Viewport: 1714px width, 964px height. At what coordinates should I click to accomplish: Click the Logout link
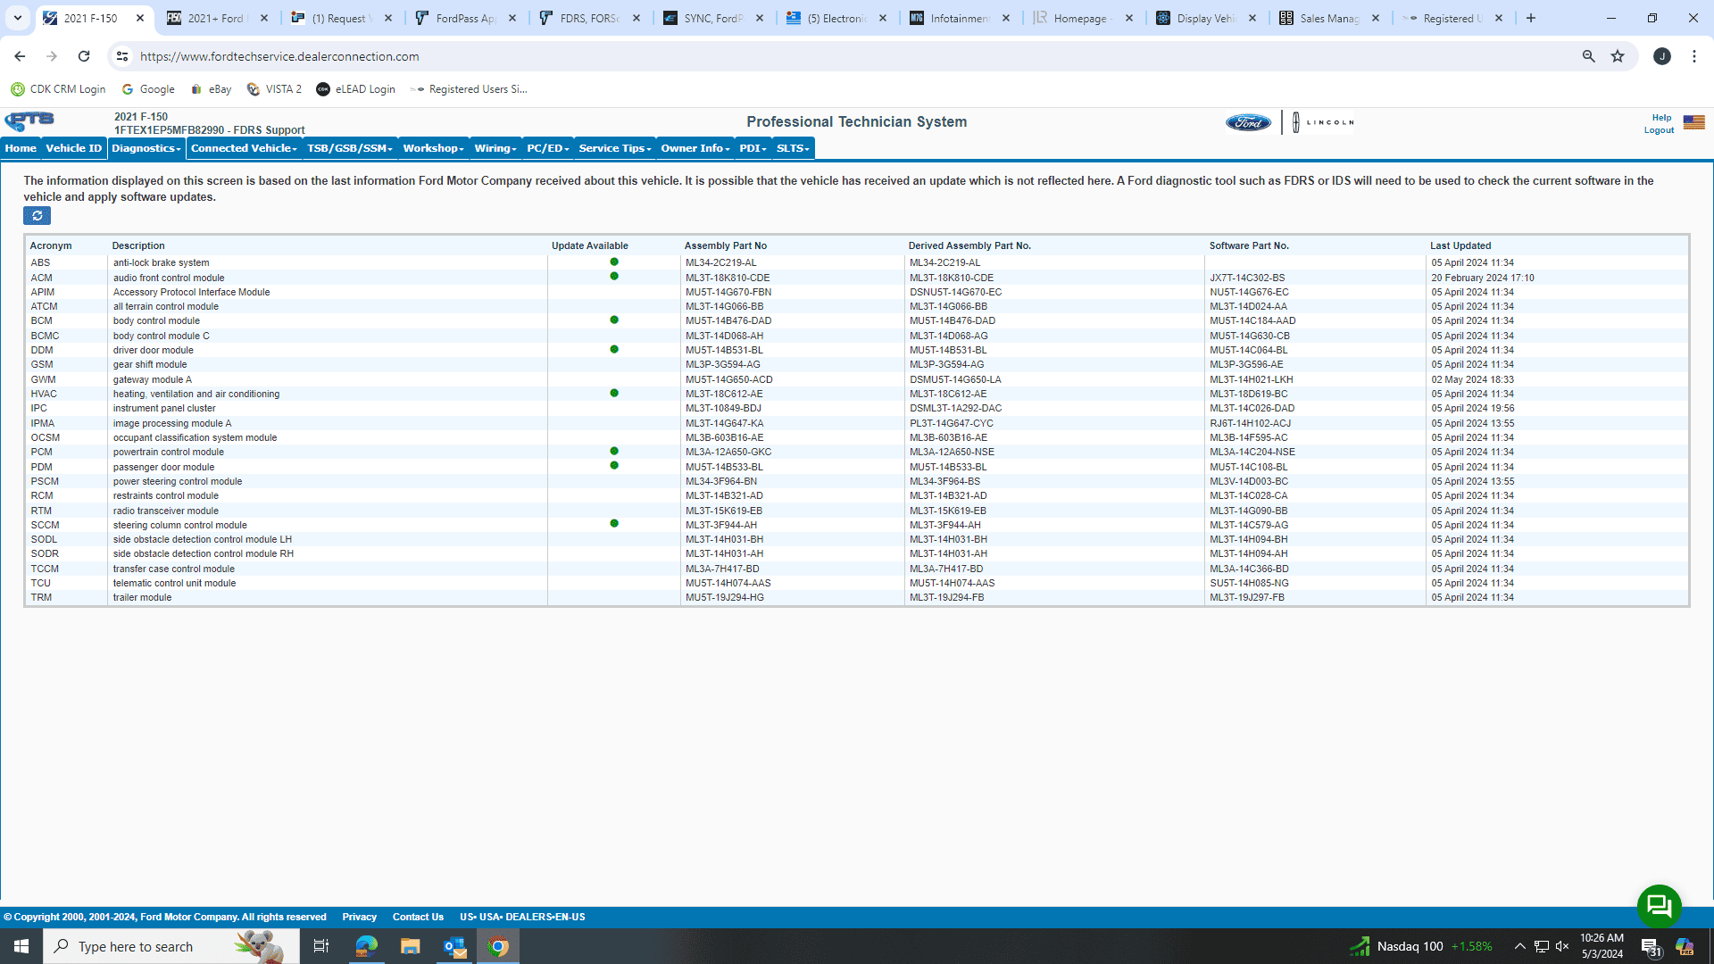(1659, 129)
